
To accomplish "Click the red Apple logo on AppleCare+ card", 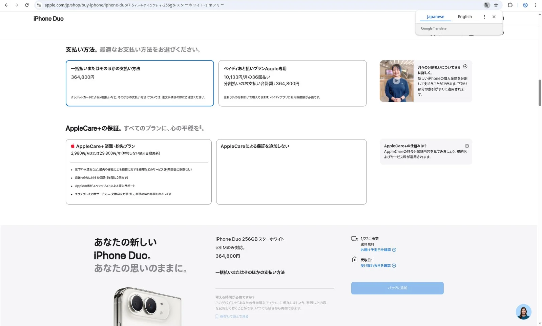I will point(72,146).
